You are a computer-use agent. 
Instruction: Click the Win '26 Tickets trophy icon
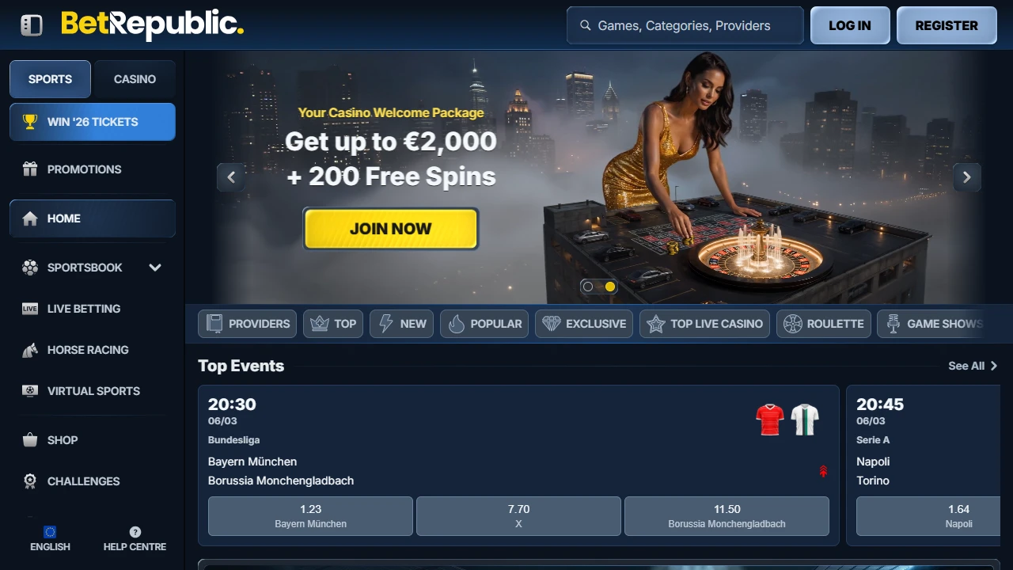(x=30, y=122)
